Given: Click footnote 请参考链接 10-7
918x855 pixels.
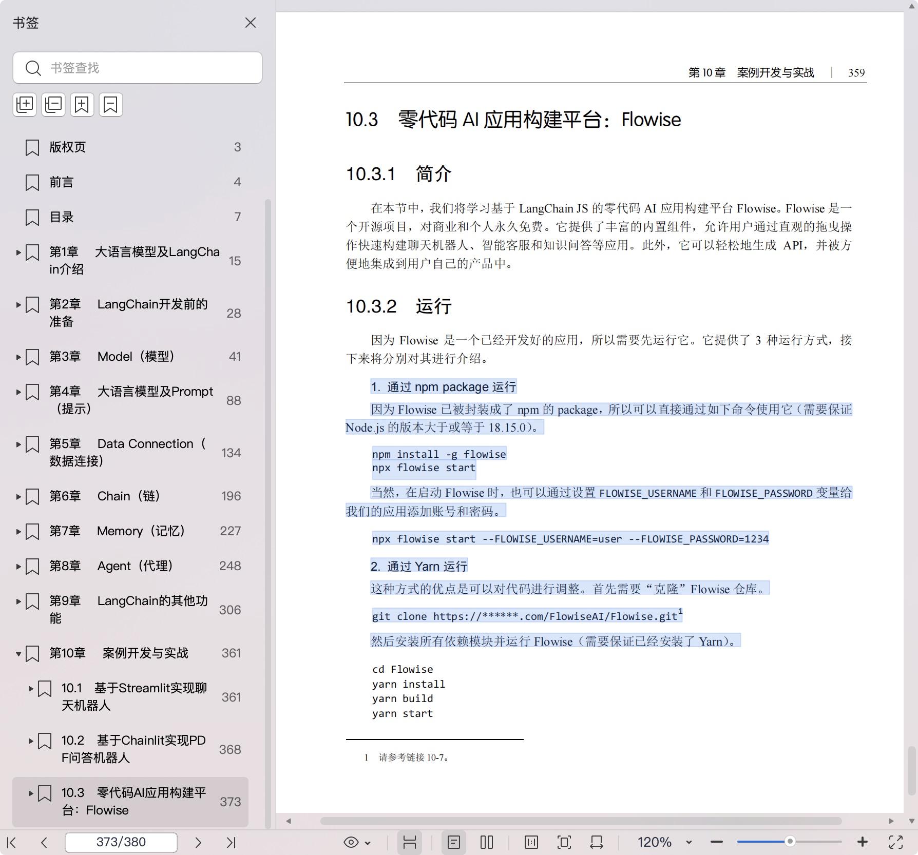Looking at the screenshot, I should (413, 757).
